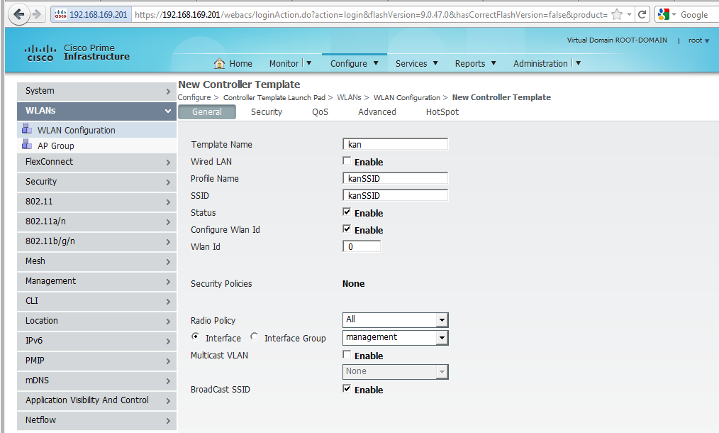This screenshot has width=719, height=433.
Task: Expand the Mesh sidebar section
Action: (x=96, y=261)
